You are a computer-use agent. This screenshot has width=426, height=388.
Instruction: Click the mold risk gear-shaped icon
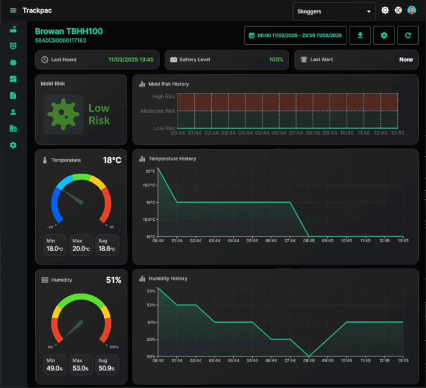pyautogui.click(x=63, y=114)
